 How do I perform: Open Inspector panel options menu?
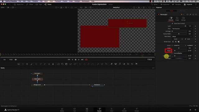coord(197,7)
